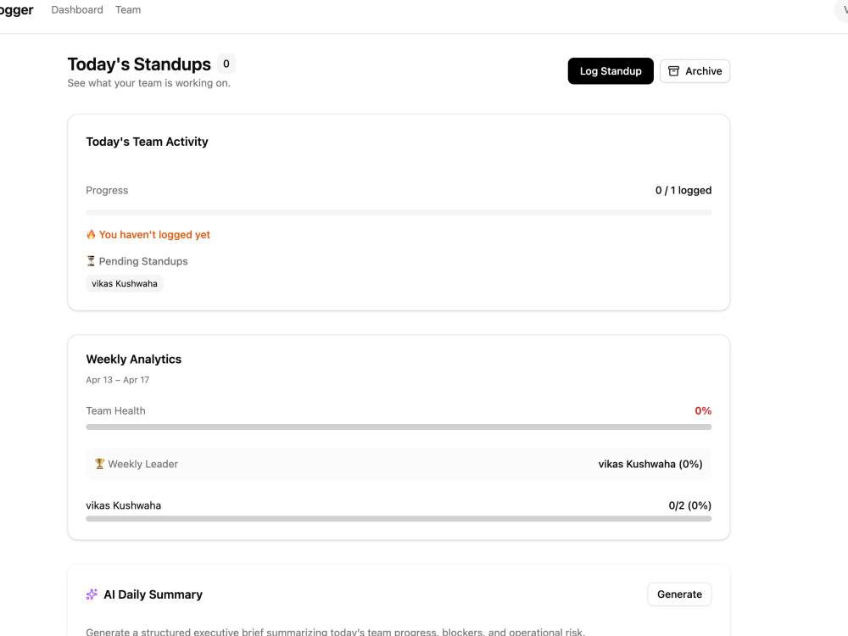The image size is (848, 636).
Task: Click the standup count badge showing 0
Action: [226, 64]
